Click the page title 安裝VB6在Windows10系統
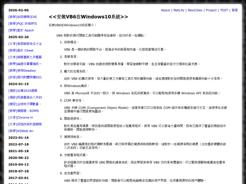This screenshot has height=184, width=246. [88, 17]
